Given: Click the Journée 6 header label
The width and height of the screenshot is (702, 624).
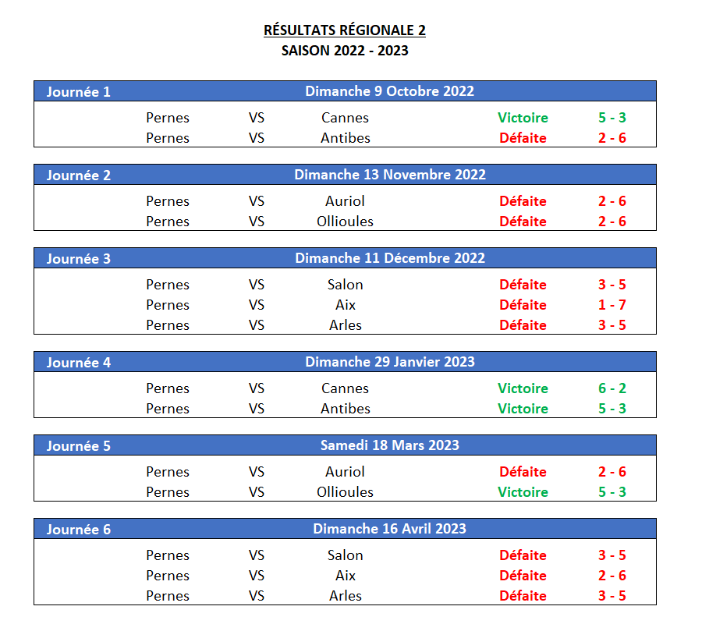Looking at the screenshot, I should click(78, 530).
